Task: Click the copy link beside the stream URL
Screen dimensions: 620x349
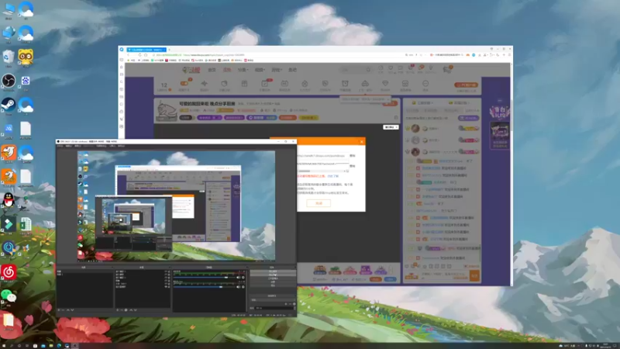Action: [x=353, y=156]
